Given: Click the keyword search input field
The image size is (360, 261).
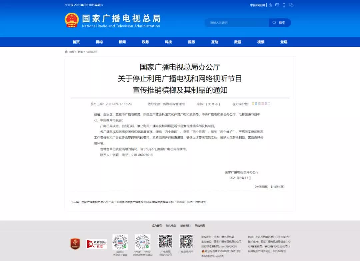Looking at the screenshot, I should tap(238, 23).
